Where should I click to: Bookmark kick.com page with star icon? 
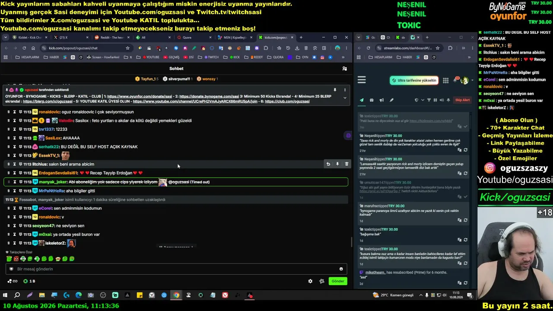(x=127, y=48)
